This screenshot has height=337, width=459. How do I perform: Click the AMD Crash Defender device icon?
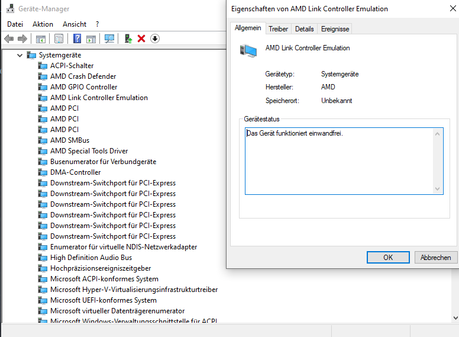[43, 76]
